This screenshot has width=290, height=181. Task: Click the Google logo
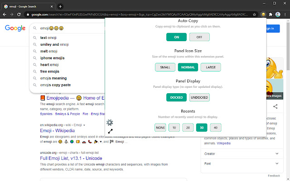(15, 28)
